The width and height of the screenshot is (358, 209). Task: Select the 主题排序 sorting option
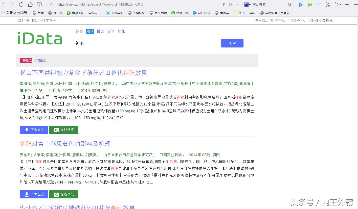click(x=25, y=61)
